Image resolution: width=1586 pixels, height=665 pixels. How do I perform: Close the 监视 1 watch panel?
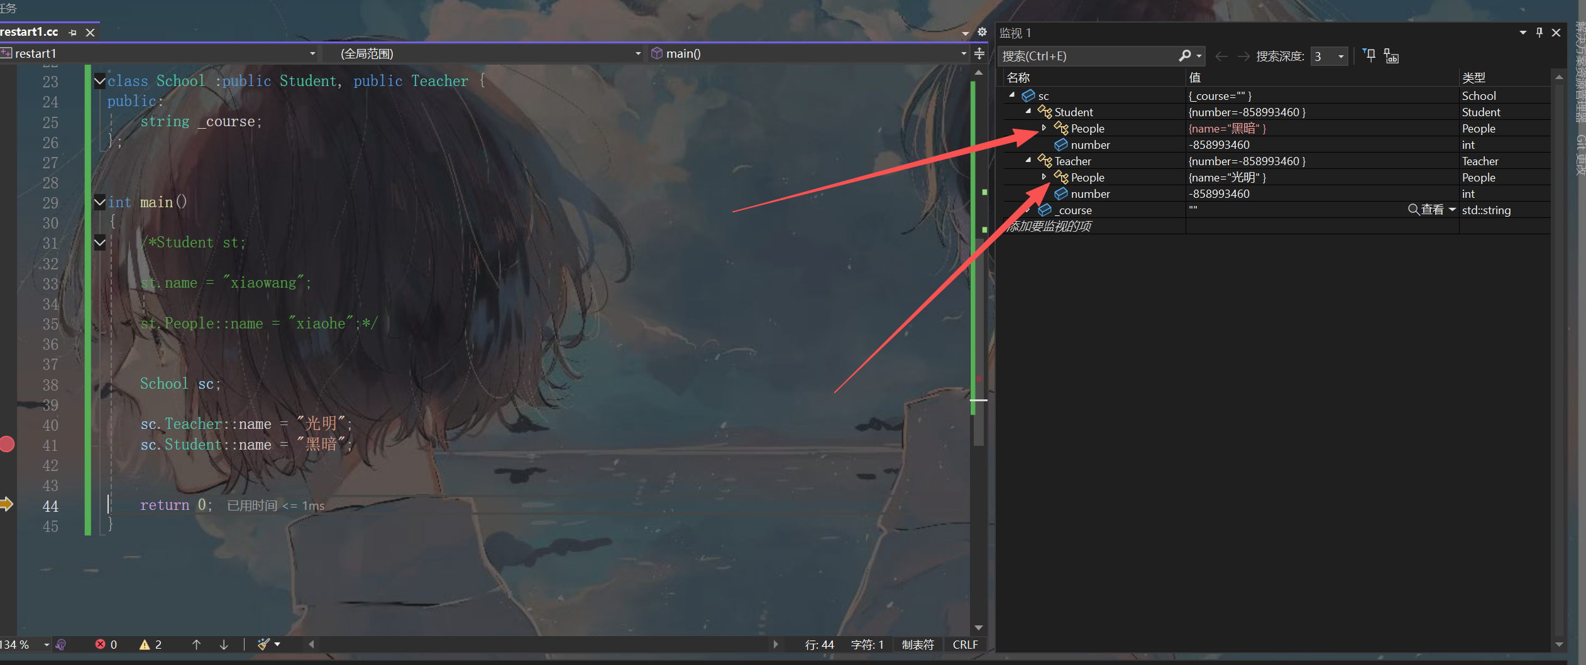click(1556, 33)
